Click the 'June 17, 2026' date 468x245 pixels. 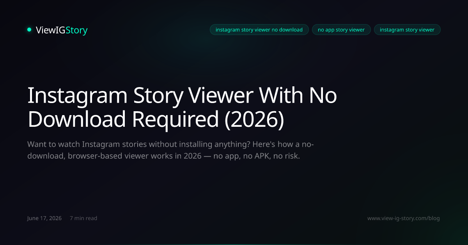[x=44, y=218]
